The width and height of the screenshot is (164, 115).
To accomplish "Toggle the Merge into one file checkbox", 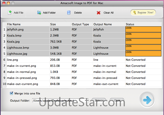I will 11,93.
